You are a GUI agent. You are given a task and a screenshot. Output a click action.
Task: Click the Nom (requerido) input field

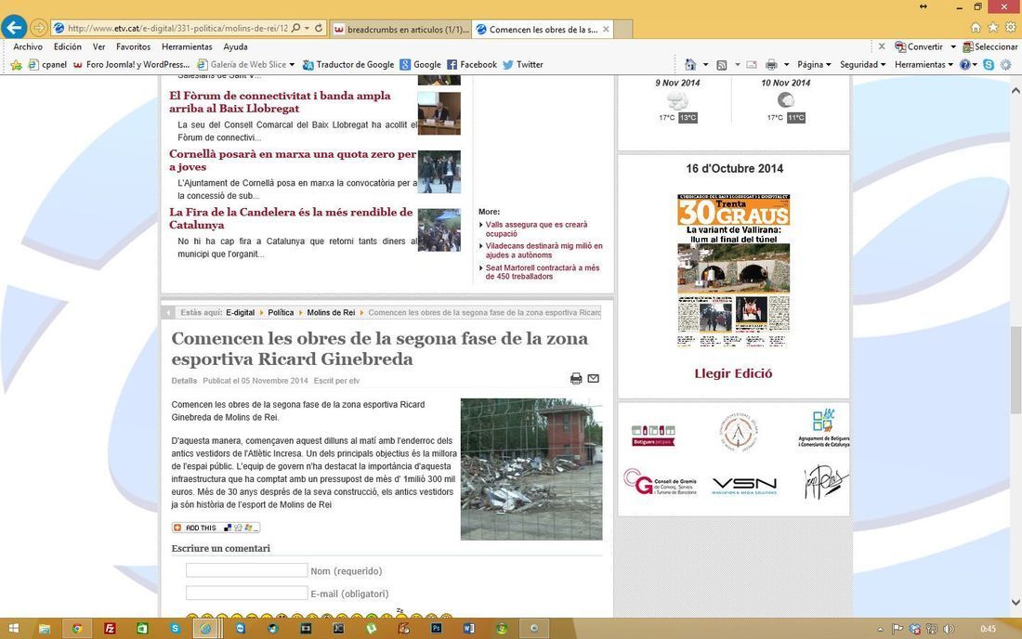[x=246, y=570]
